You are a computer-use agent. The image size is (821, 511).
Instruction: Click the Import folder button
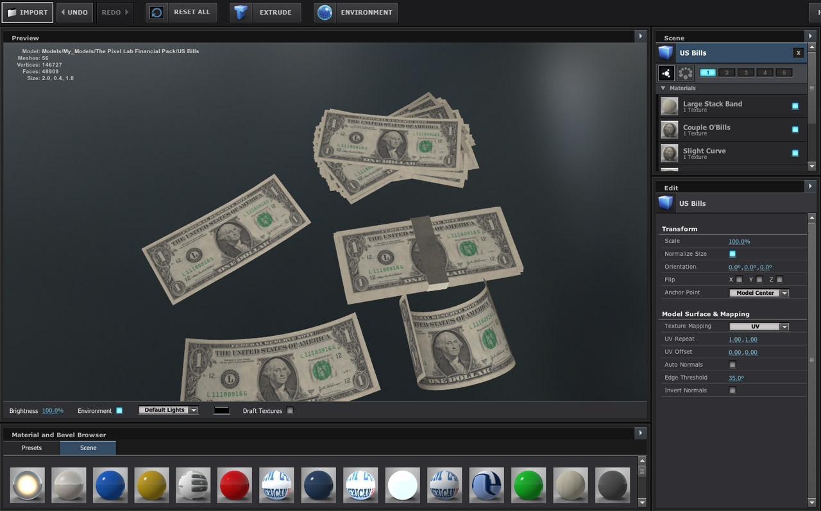tap(27, 12)
